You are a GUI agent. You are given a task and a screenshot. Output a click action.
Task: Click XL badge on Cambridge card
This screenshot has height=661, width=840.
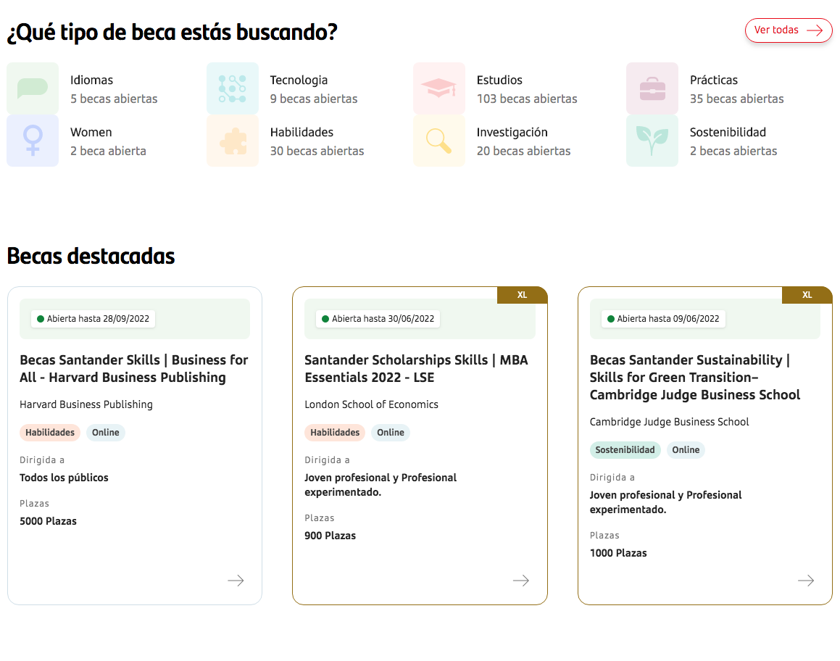pos(807,295)
